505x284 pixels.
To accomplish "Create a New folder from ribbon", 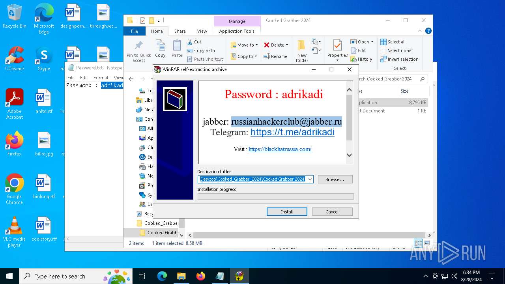I will pos(302,51).
